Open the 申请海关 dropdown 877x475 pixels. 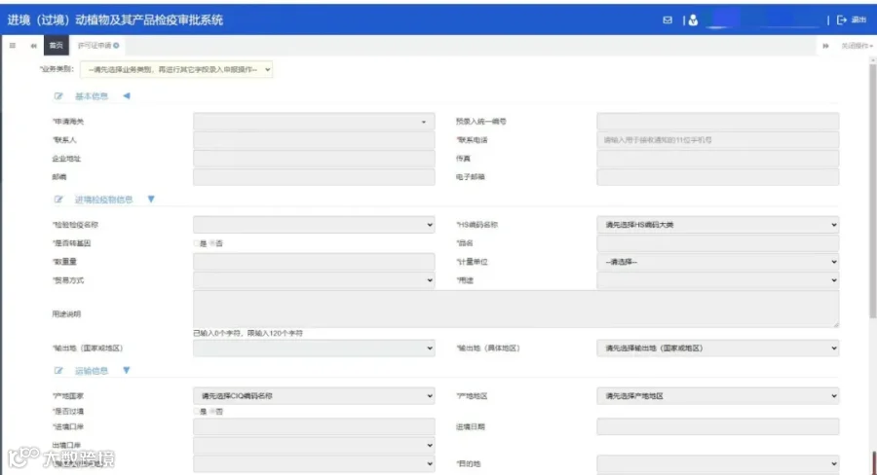[314, 122]
